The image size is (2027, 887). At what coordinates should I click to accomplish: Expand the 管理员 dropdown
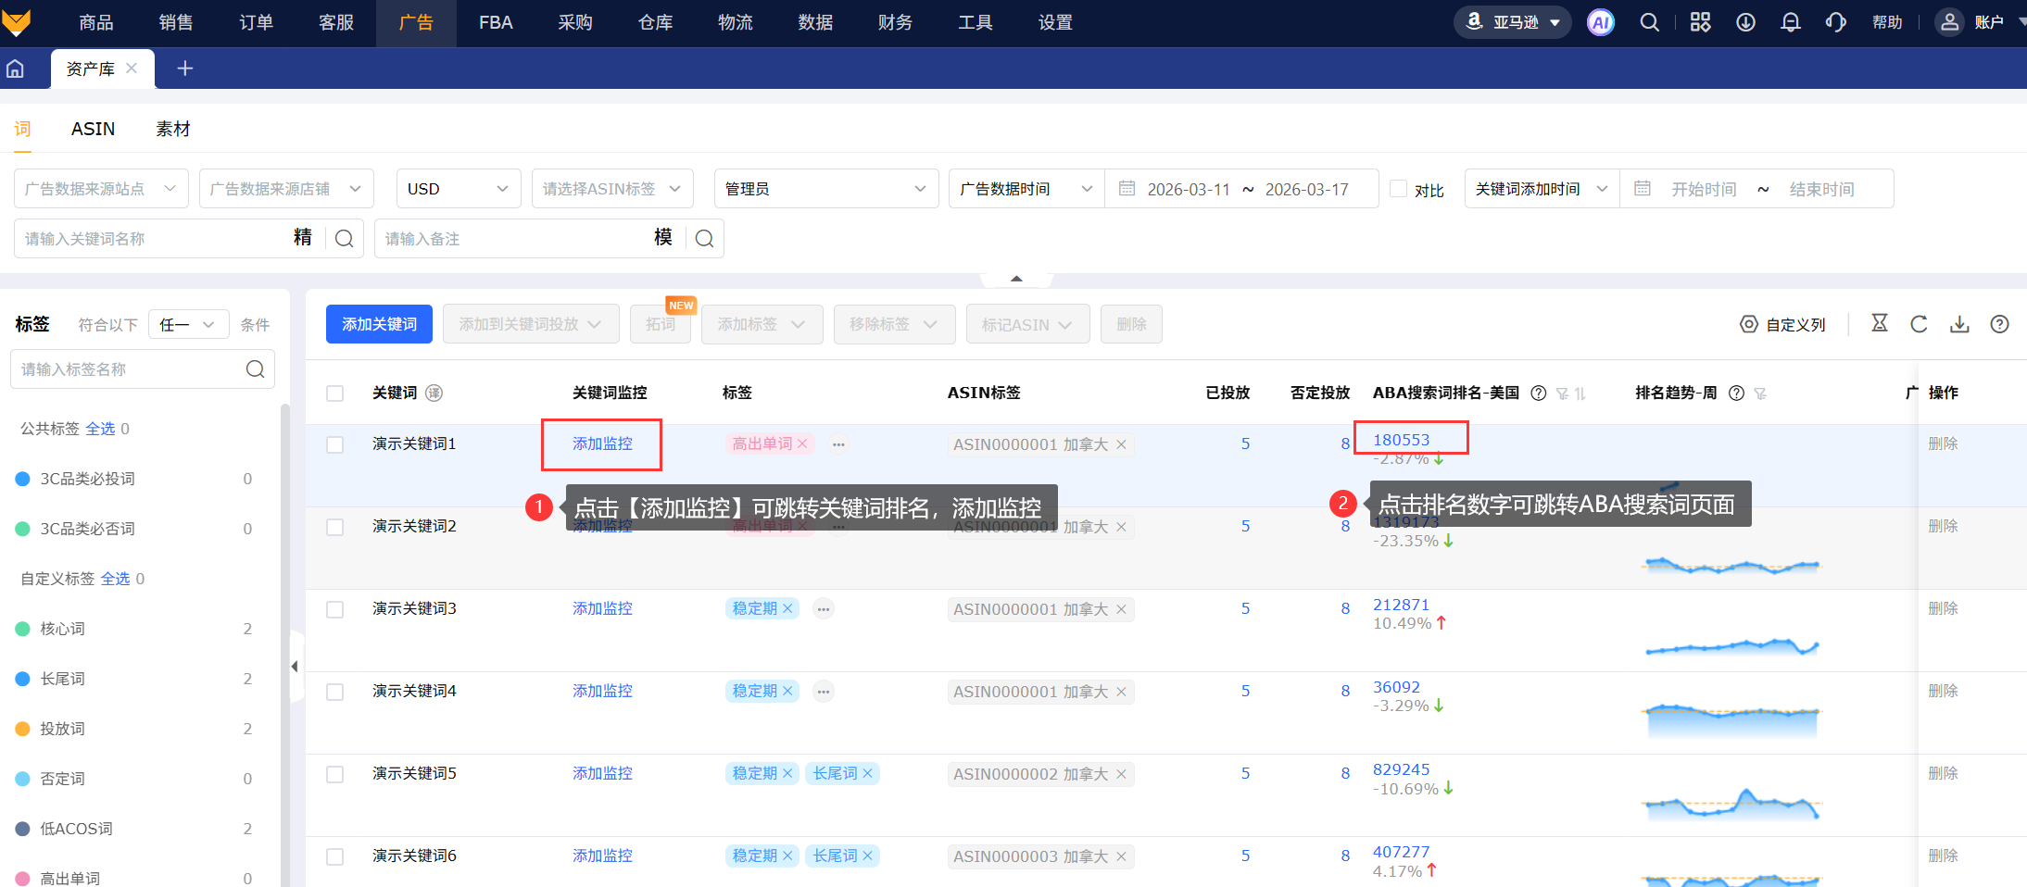[825, 189]
